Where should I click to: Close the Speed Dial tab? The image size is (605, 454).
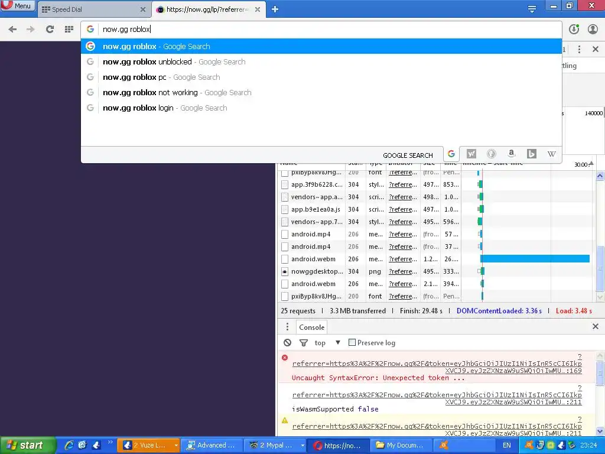click(143, 9)
